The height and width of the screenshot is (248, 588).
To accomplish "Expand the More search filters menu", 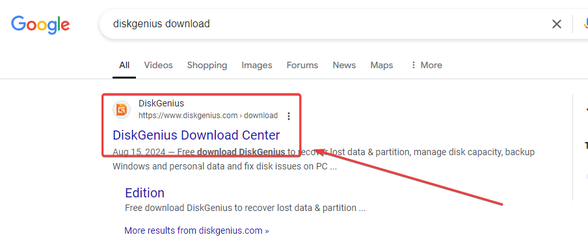I will pos(426,65).
